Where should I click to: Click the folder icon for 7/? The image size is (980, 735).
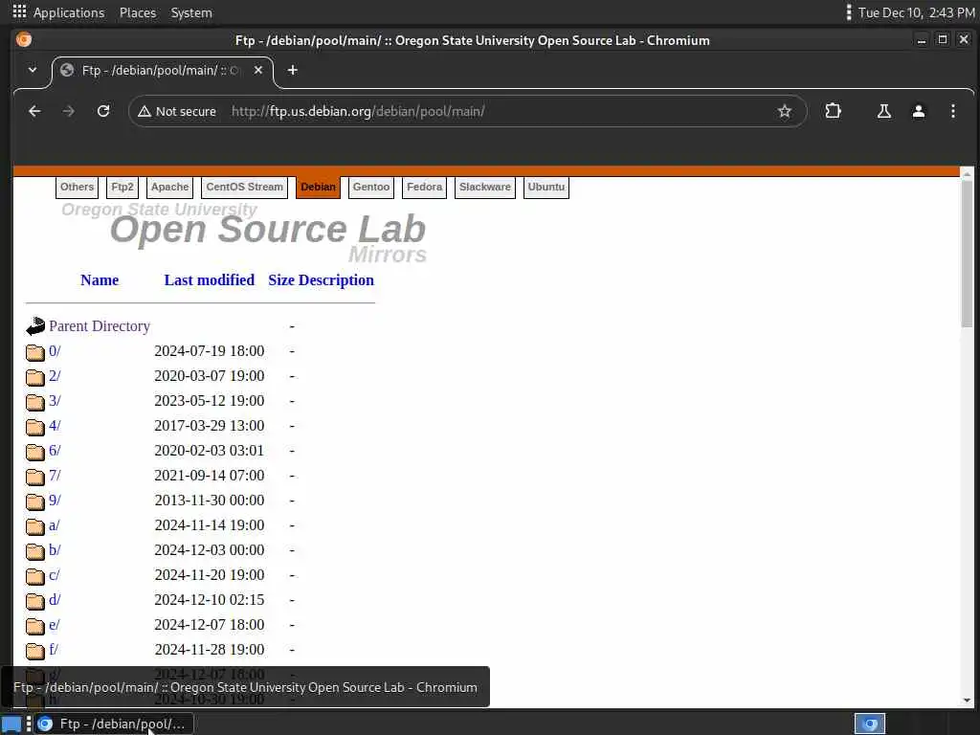pos(35,477)
